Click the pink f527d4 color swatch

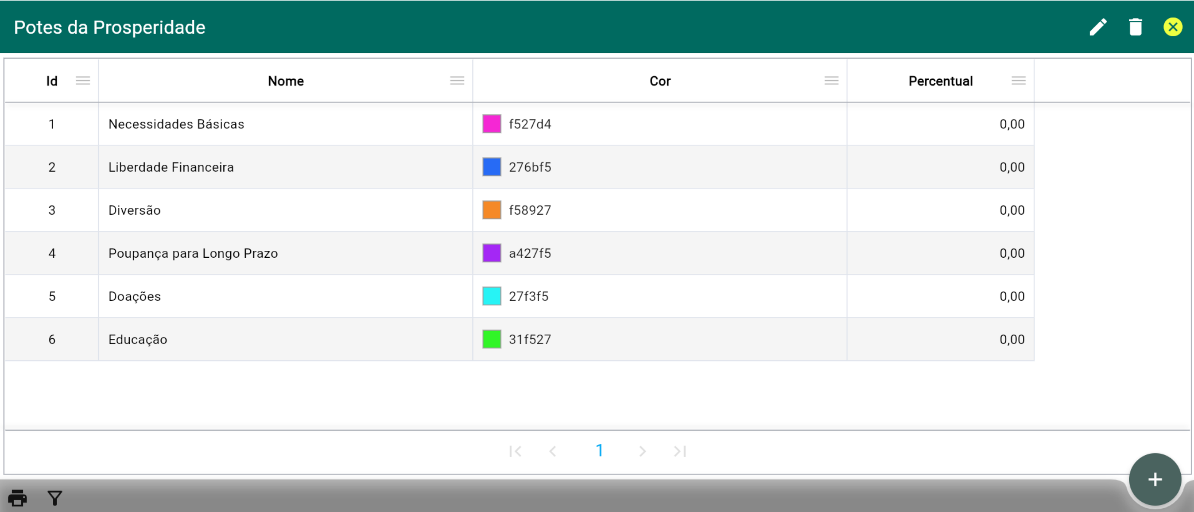click(491, 124)
